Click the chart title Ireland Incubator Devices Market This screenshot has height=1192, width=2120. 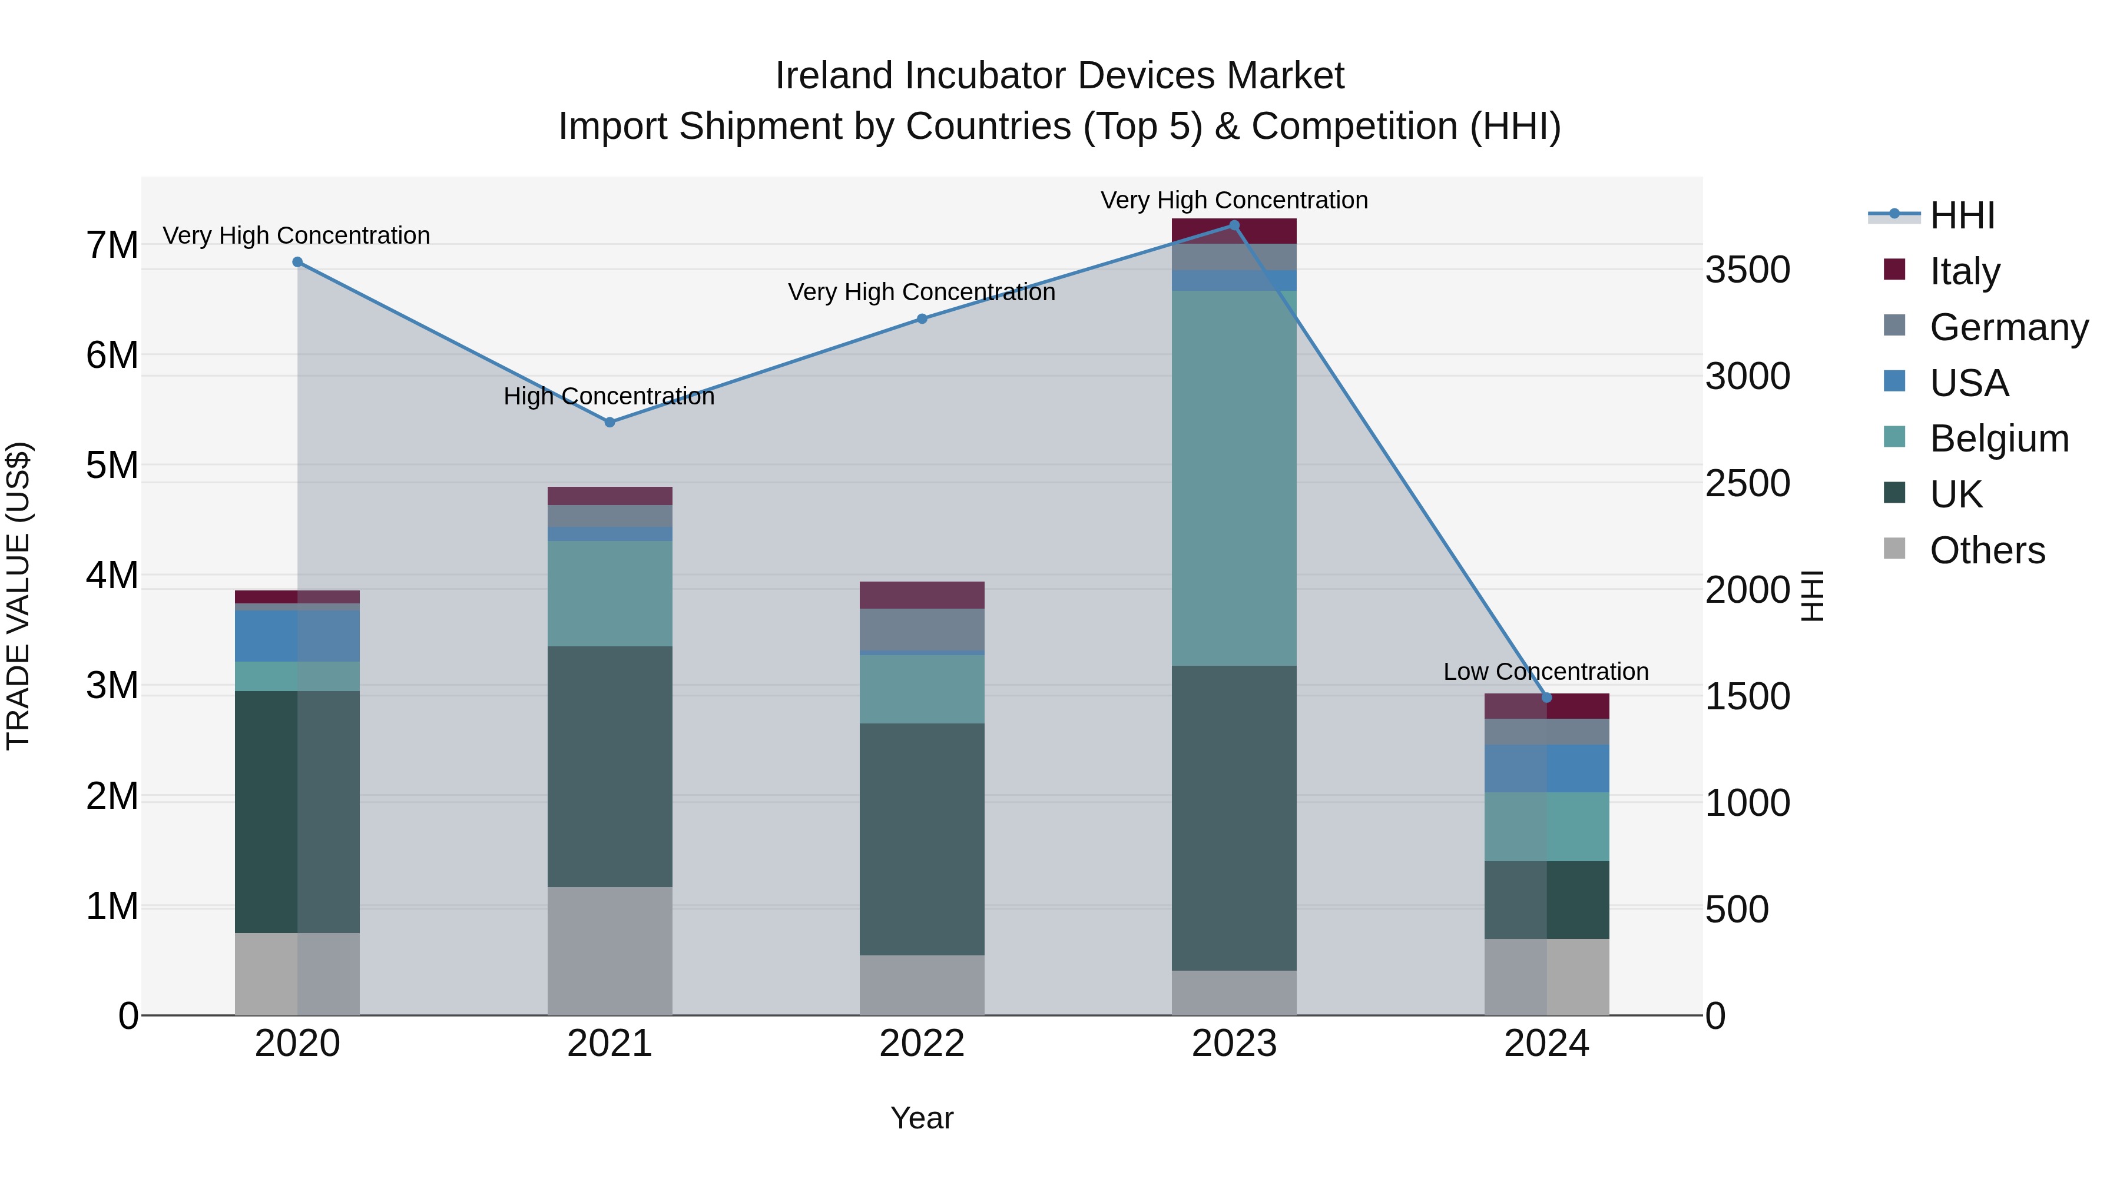click(1060, 76)
